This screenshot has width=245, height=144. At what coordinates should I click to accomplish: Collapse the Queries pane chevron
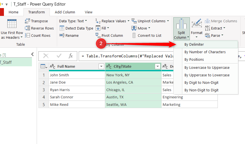click(x=32, y=54)
